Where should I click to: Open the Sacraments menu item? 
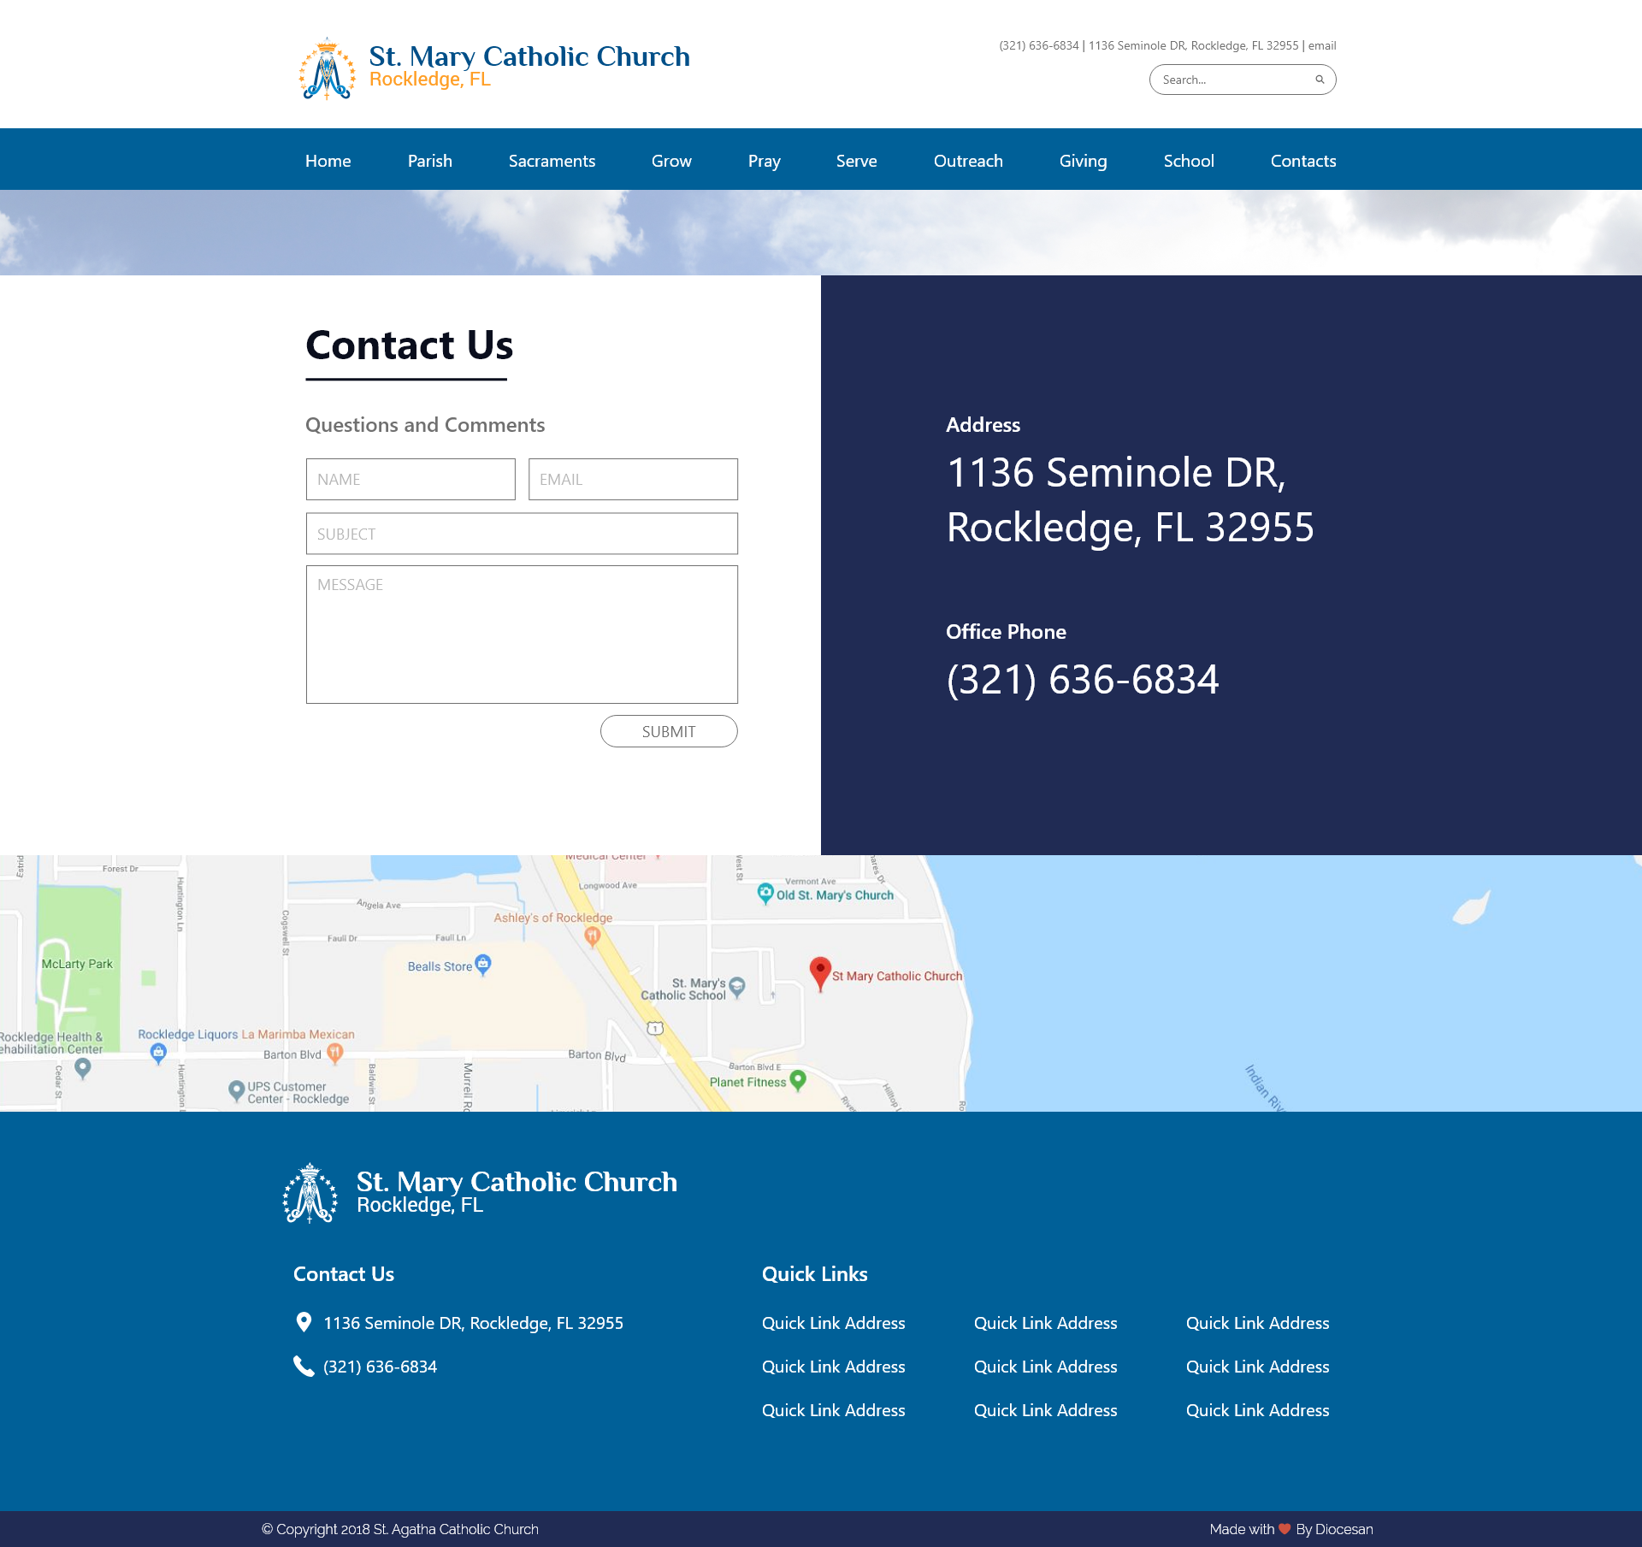pos(552,161)
